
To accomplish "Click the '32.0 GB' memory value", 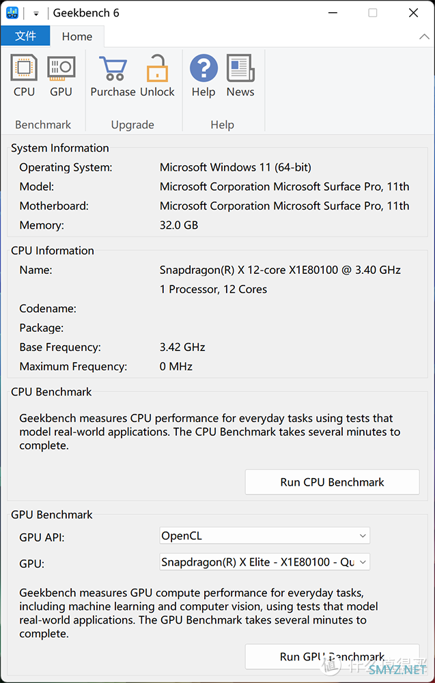I will pyautogui.click(x=179, y=225).
